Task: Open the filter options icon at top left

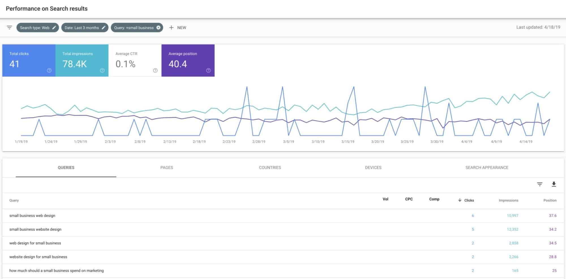Action: tap(9, 27)
